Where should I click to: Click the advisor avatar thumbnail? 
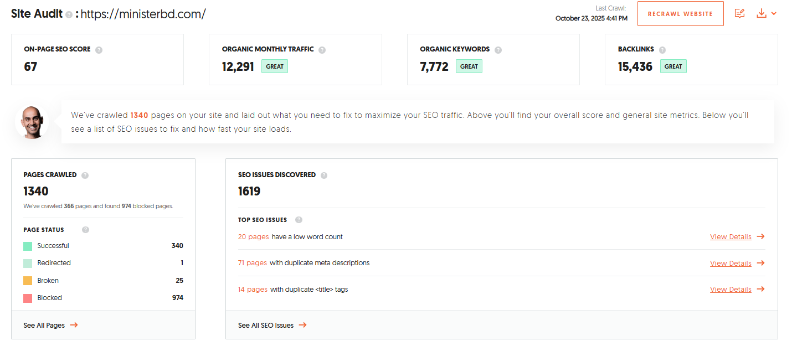click(x=32, y=122)
